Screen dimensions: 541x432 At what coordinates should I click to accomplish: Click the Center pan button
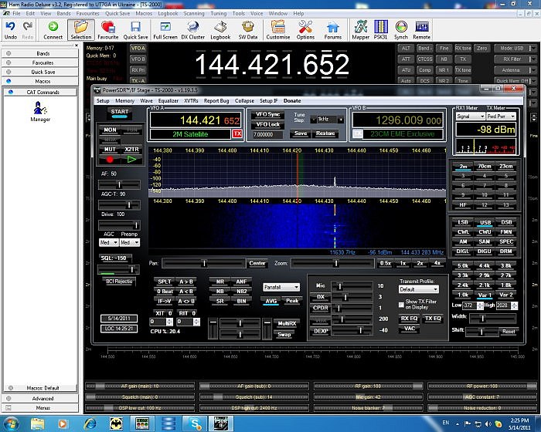click(x=257, y=263)
